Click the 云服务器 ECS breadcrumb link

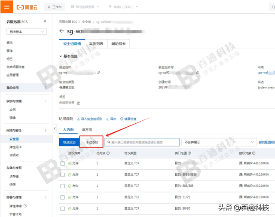point(68,22)
